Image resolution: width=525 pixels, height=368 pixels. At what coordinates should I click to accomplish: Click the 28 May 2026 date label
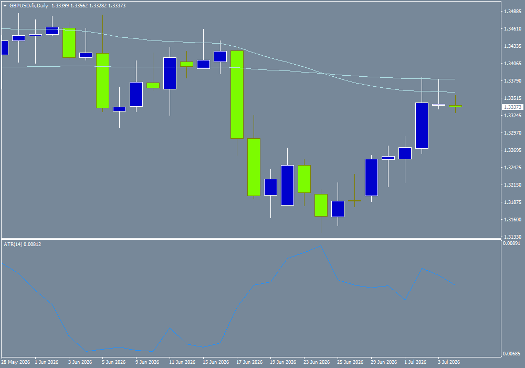[x=15, y=362]
